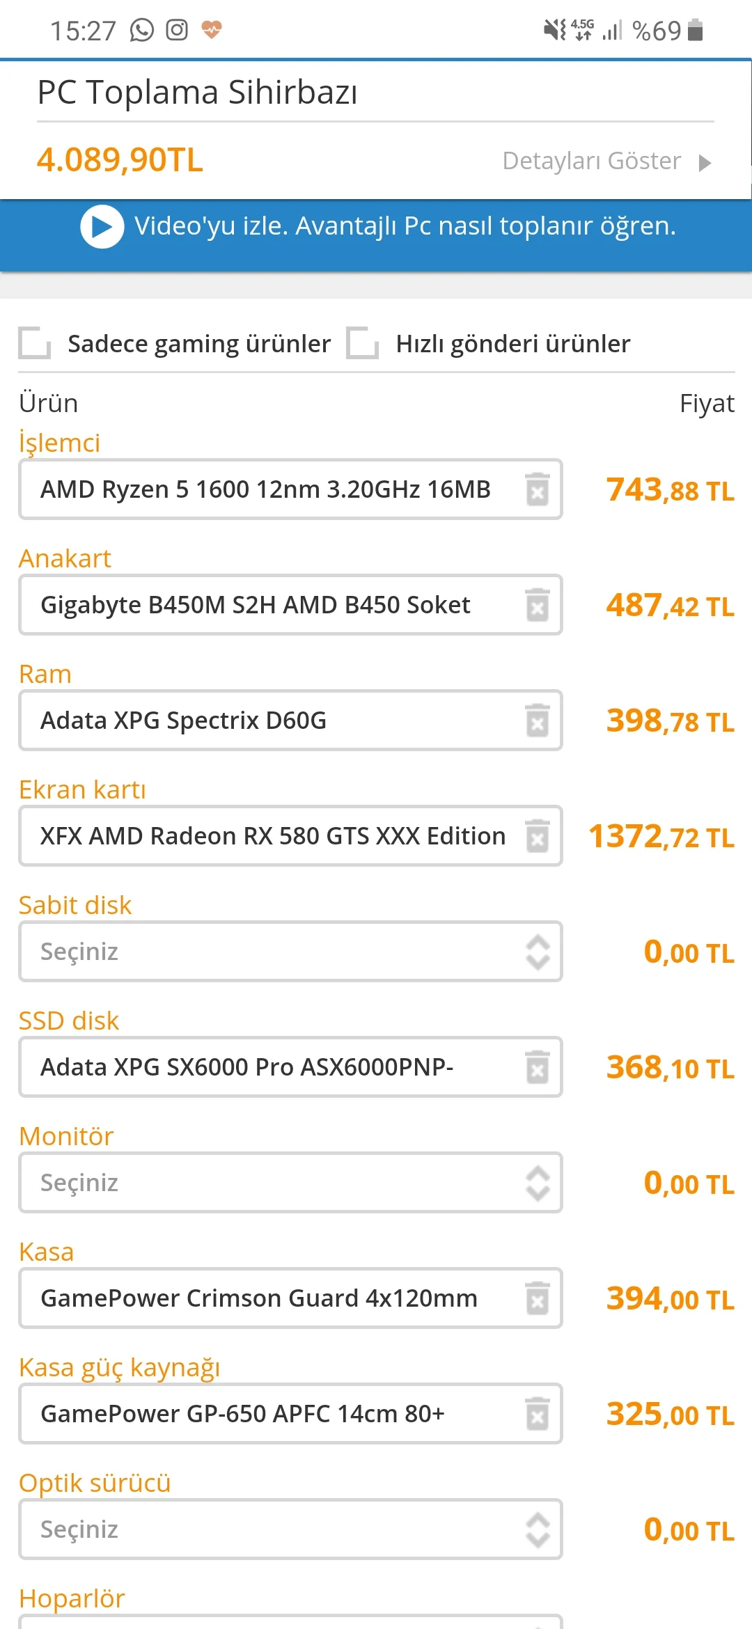Remove the GamePower GP-650 power supply
The image size is (752, 1629).
click(537, 1414)
